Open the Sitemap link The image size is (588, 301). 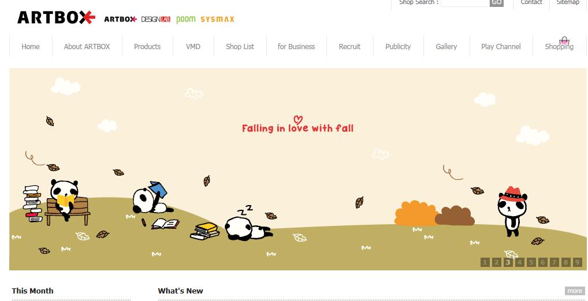[x=568, y=2]
